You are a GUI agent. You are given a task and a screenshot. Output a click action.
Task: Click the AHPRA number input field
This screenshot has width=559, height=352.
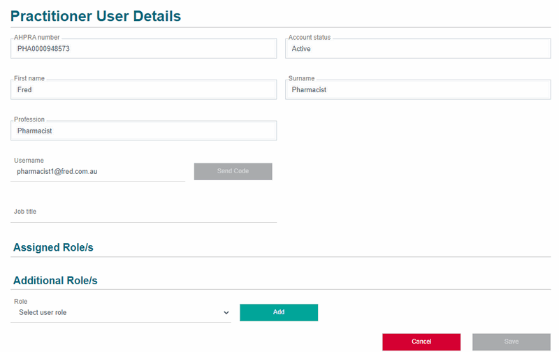[143, 49]
